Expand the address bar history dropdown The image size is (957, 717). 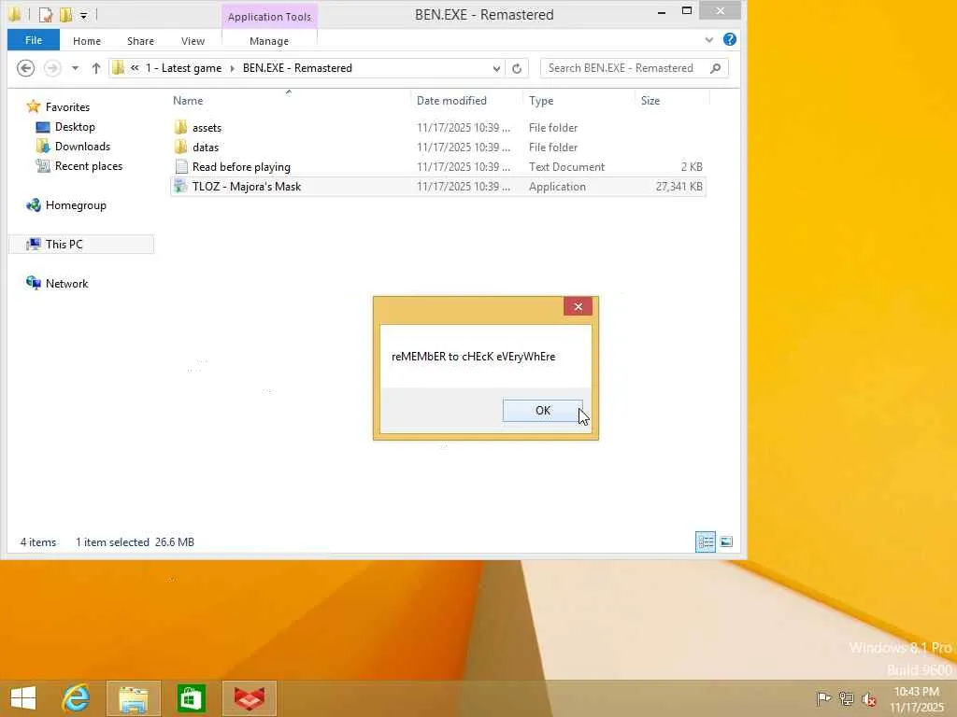point(496,68)
